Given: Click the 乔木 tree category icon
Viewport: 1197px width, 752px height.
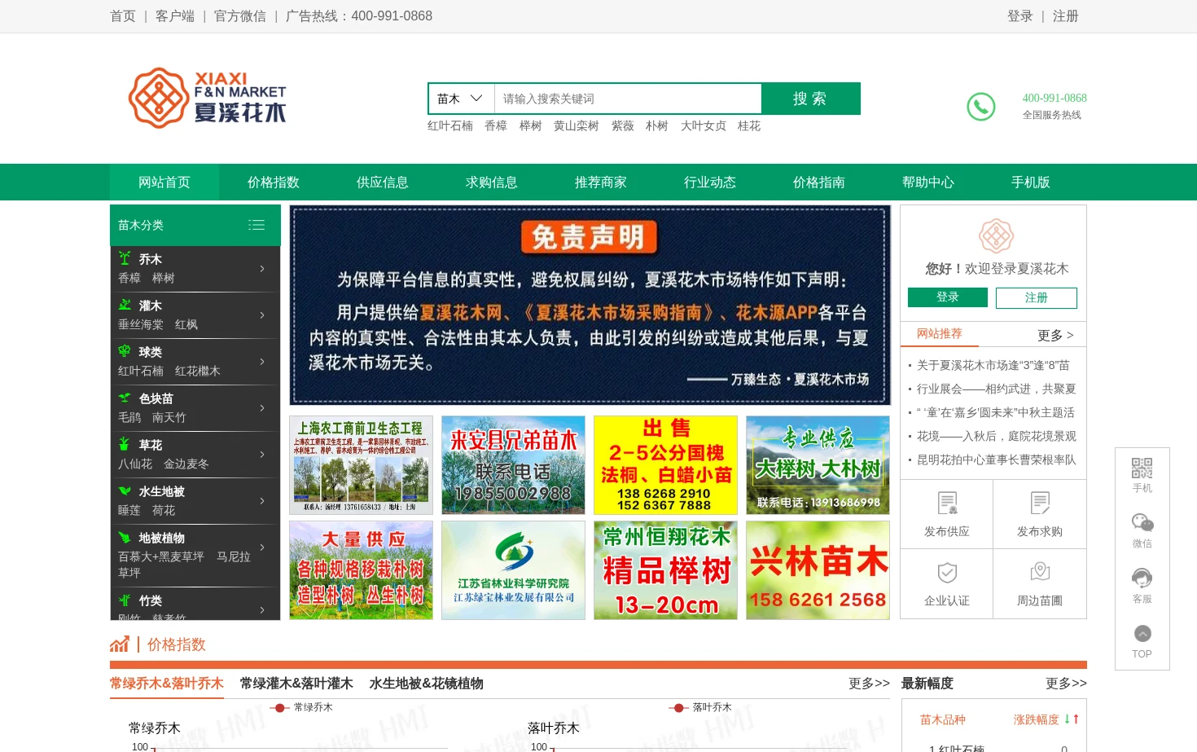Looking at the screenshot, I should 125,258.
